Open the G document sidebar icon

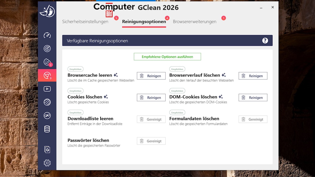coord(47,149)
